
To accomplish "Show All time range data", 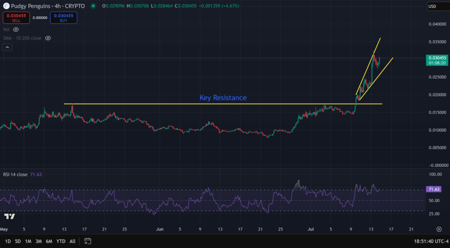I will (x=73, y=241).
